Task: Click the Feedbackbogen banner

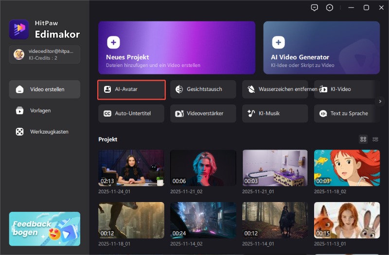Action: click(x=45, y=228)
